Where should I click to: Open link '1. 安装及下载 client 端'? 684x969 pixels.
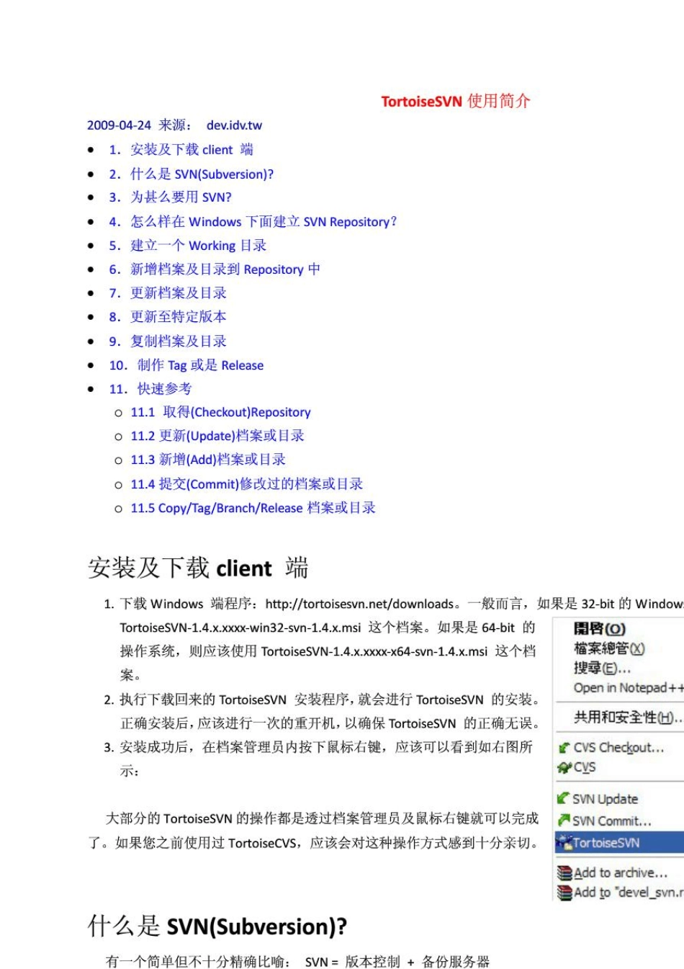point(181,150)
